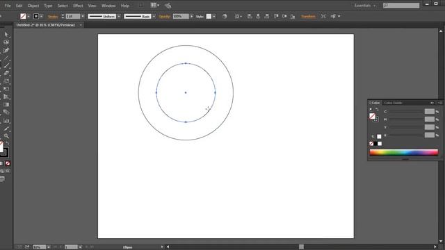Screen dimensions: 445x250
Task: Click the horizontal scrollbar thumb
Action: [301, 247]
